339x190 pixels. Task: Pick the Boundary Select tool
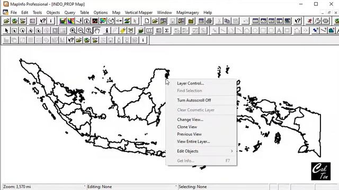click(39, 31)
